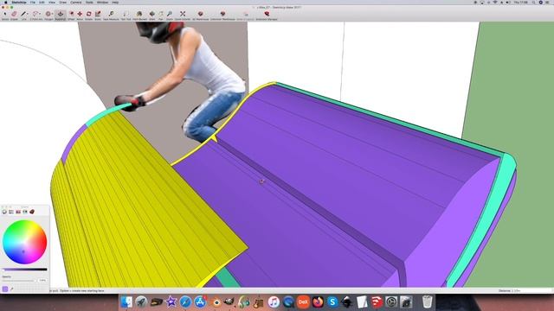Switch to Color Sliders picker tab
This screenshot has width=554, height=311.
tap(11, 212)
